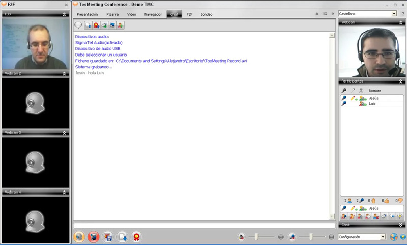Click the Webcam 2 placeholder in F2F window
This screenshot has height=245, width=407.
(x=36, y=102)
